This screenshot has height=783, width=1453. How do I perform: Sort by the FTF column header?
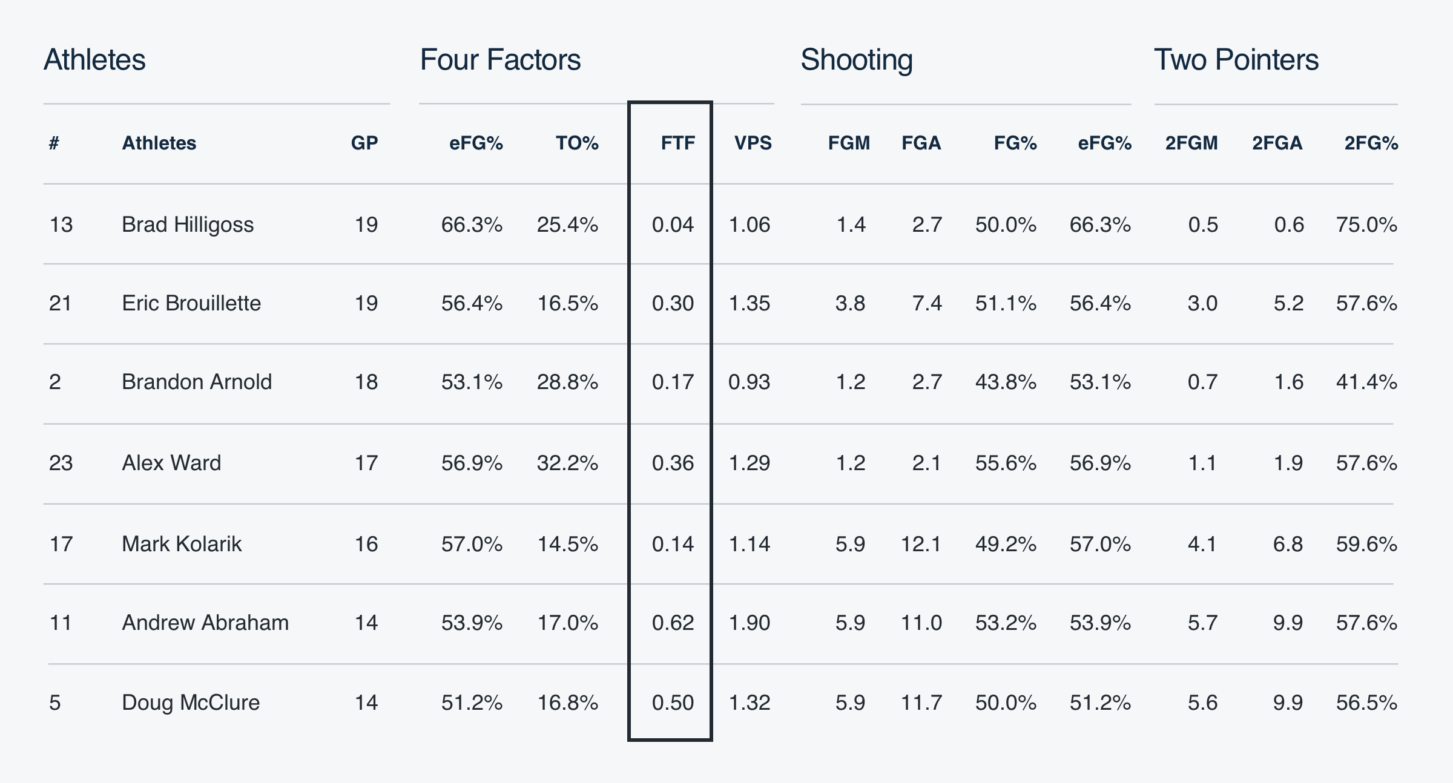click(x=677, y=143)
